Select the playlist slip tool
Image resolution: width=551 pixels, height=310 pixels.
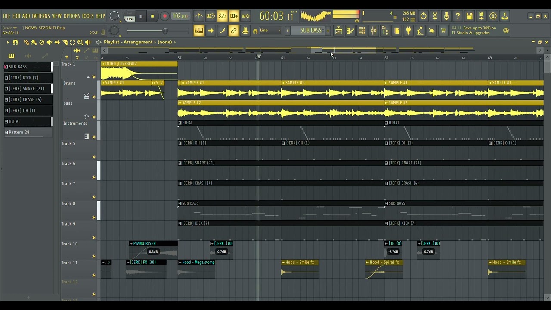point(57,42)
